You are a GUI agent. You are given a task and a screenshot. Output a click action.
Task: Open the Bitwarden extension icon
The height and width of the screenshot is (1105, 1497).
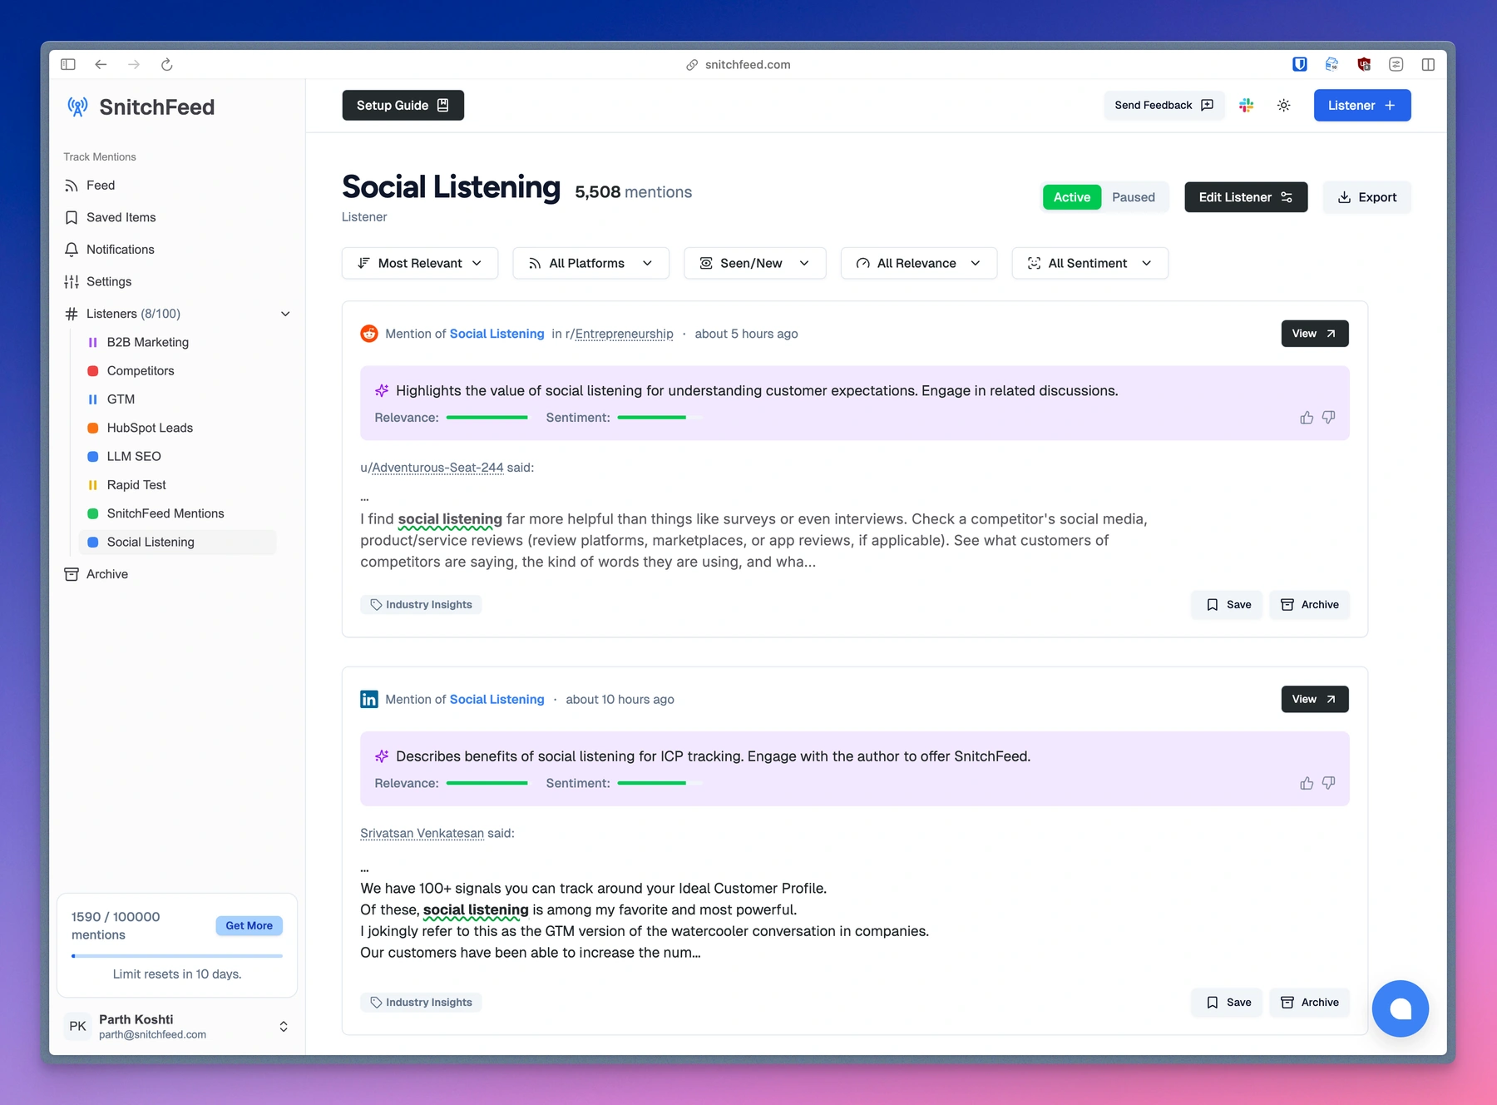click(1299, 64)
